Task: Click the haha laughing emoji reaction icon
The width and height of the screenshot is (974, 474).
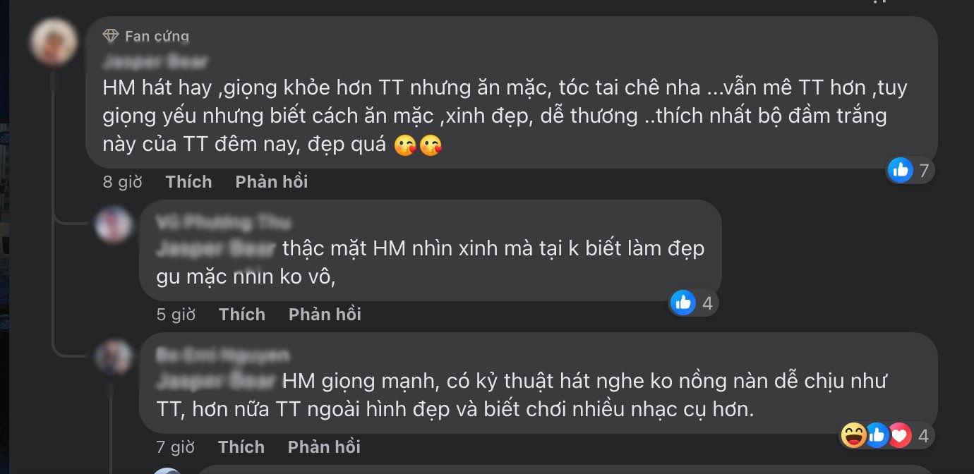Action: tap(854, 436)
